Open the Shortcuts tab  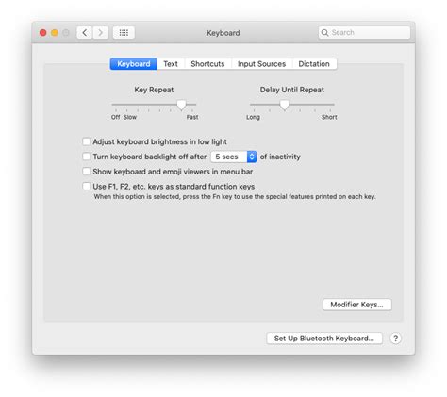(207, 64)
